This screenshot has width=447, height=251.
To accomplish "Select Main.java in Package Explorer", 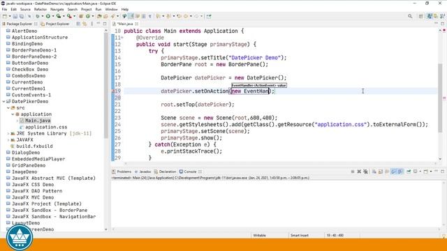I will tap(38, 121).
